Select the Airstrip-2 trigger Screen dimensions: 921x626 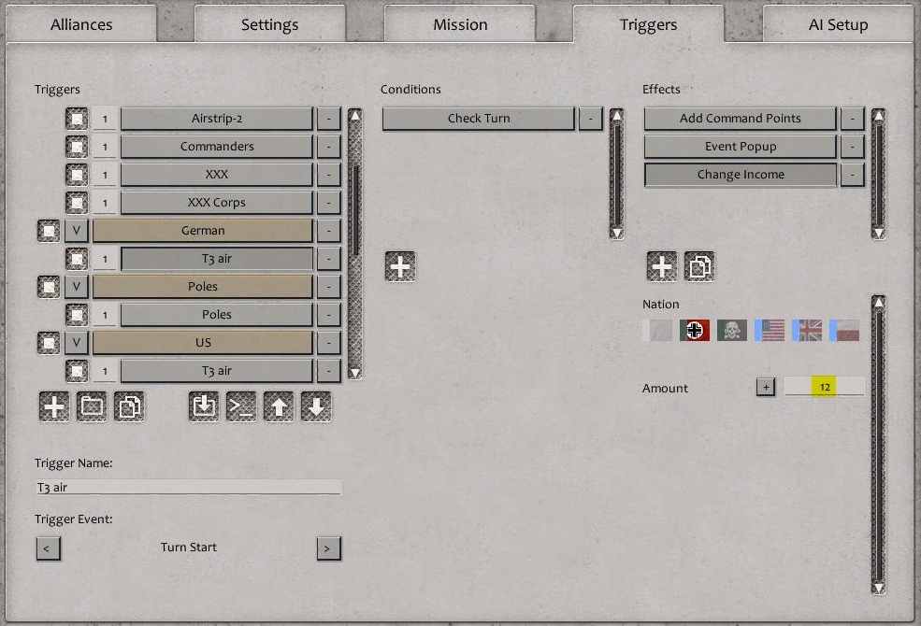click(x=217, y=119)
